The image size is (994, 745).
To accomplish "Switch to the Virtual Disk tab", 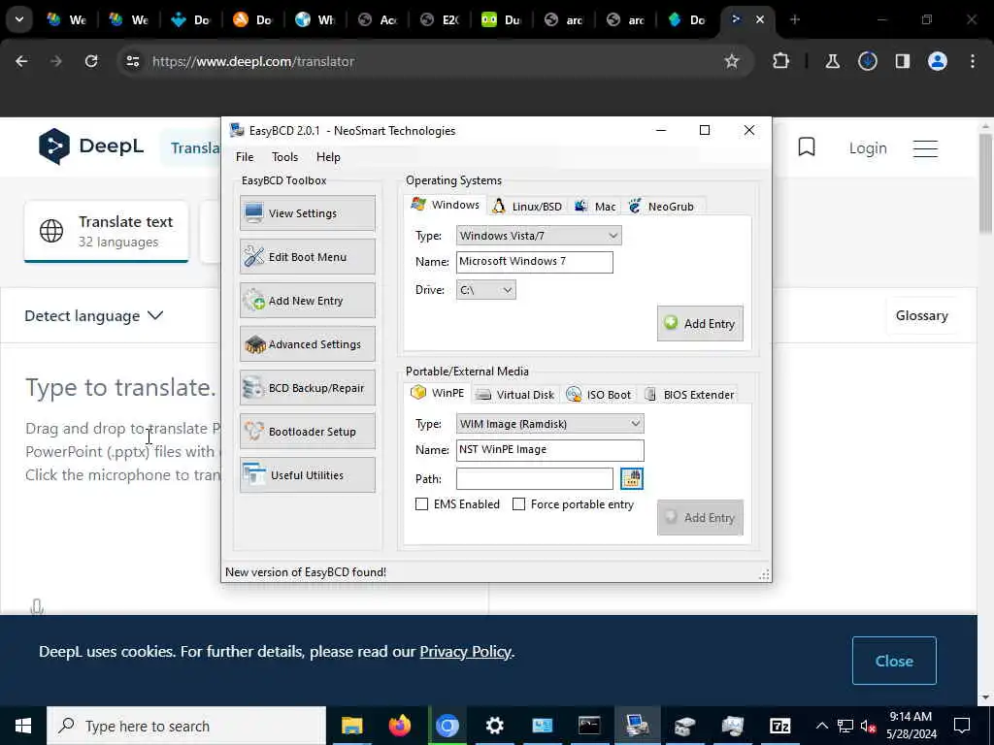I will tap(515, 395).
